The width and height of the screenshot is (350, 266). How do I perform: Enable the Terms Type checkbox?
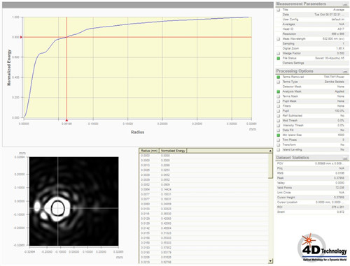click(x=278, y=82)
